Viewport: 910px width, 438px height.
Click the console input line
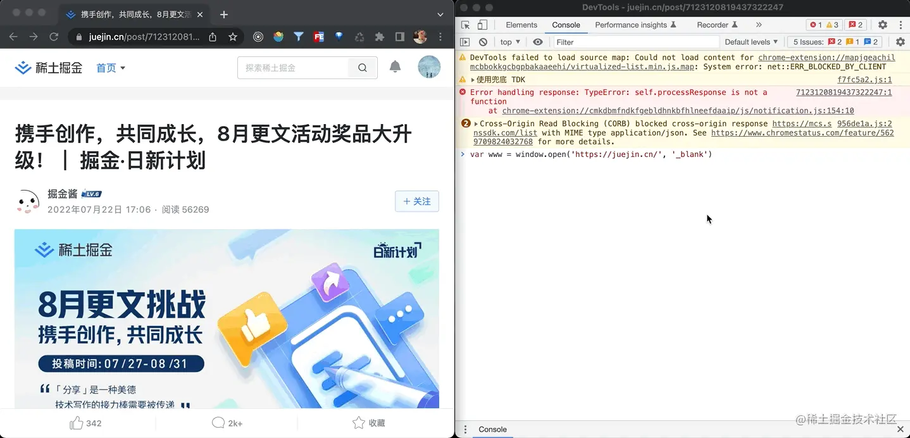[682, 154]
